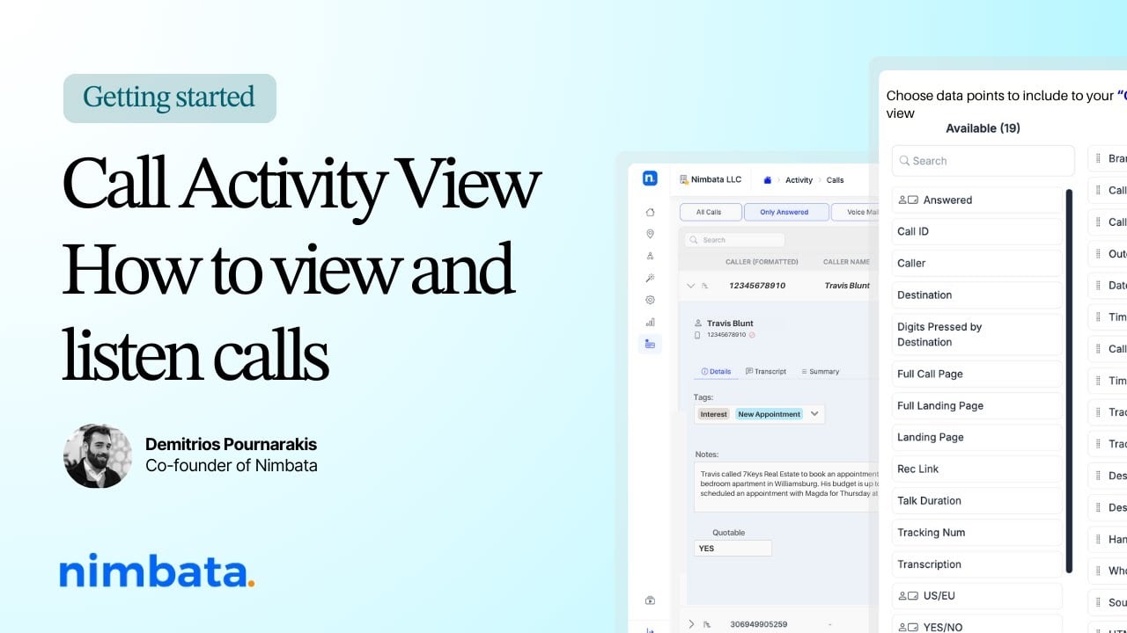The image size is (1127, 633).
Task: Click the Available list scrollbar
Action: (x=1070, y=381)
